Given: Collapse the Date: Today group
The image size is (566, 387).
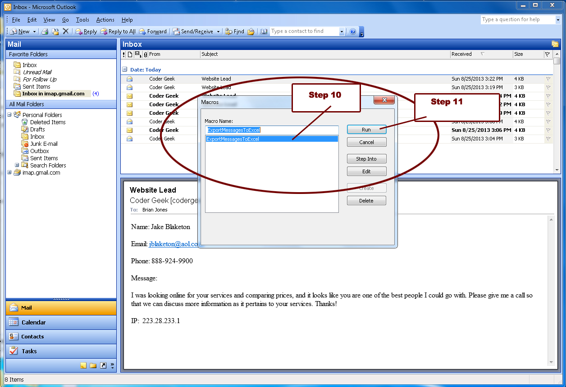Looking at the screenshot, I should pyautogui.click(x=124, y=70).
